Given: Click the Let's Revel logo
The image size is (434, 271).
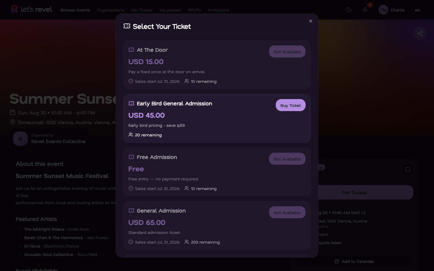Looking at the screenshot, I should (x=32, y=9).
